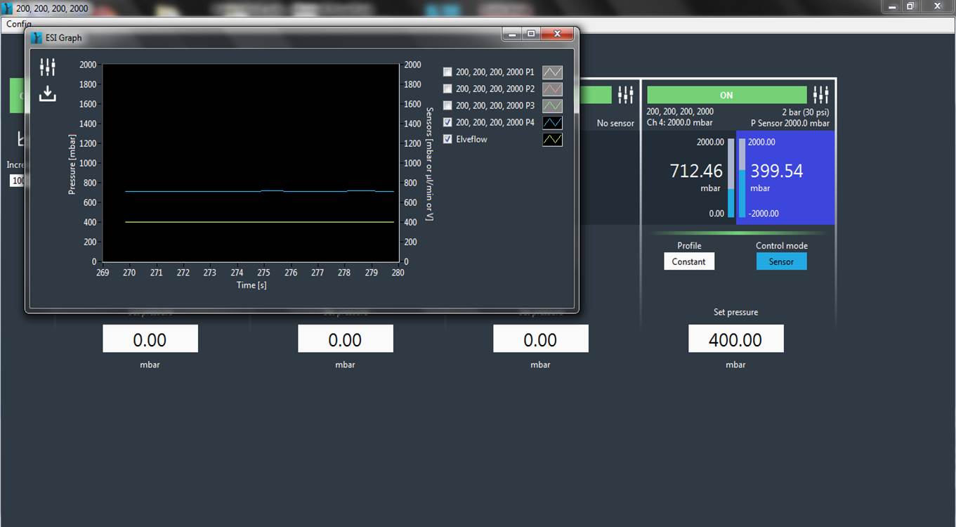Open the Config menu
956x527 pixels.
(x=18, y=24)
